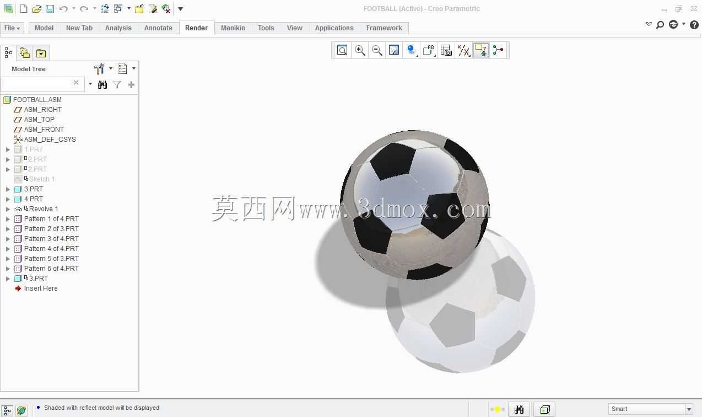Toggle spin center display icon
Screen dimensions: 702x417
[498, 50]
